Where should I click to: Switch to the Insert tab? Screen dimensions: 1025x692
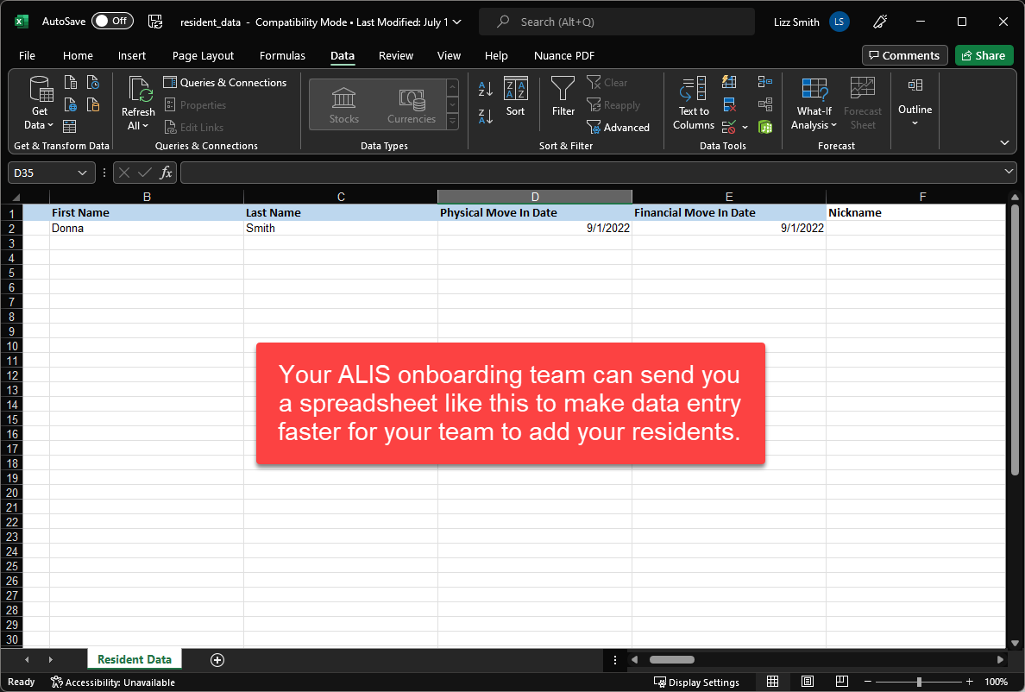click(132, 55)
